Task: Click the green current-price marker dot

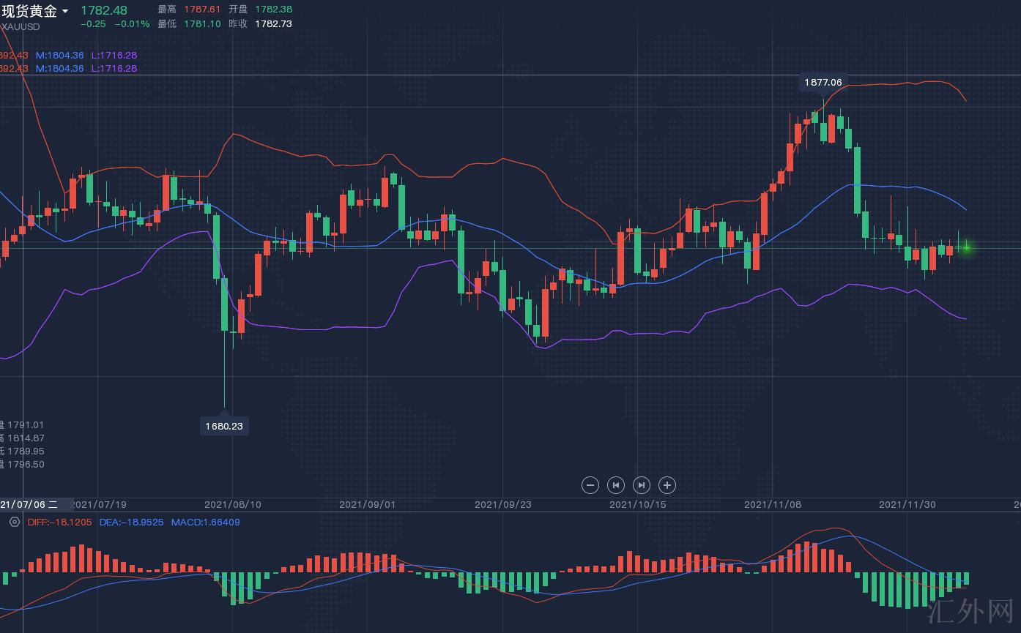Action: 967,247
